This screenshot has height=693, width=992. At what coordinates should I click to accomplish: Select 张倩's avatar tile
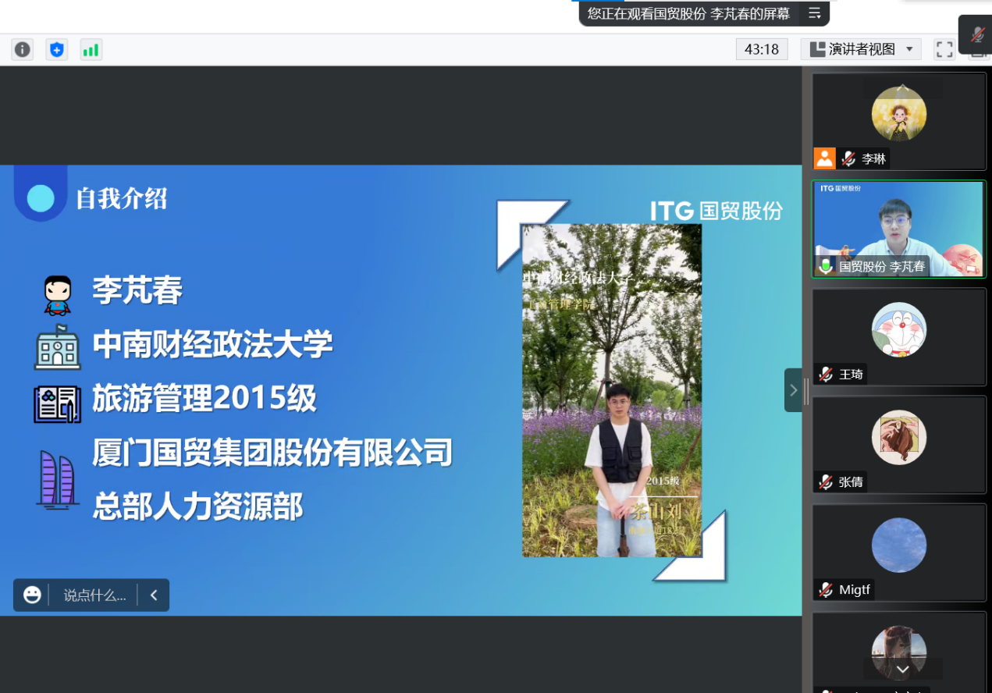point(899,445)
